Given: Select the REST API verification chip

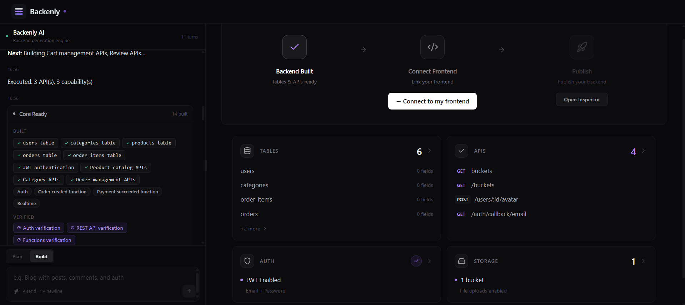Looking at the screenshot, I should tap(97, 228).
